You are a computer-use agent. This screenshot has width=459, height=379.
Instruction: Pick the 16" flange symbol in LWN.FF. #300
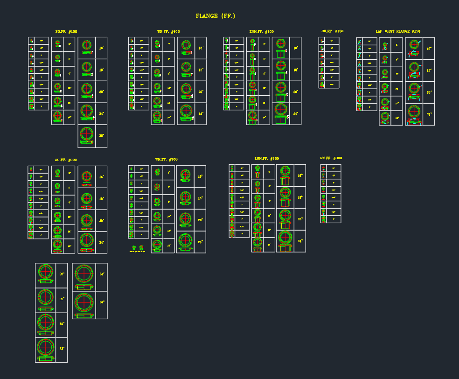285,175
